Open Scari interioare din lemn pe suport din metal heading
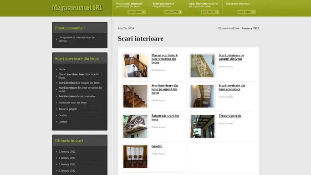Viewport: 311px width, 175px height. coord(165,89)
